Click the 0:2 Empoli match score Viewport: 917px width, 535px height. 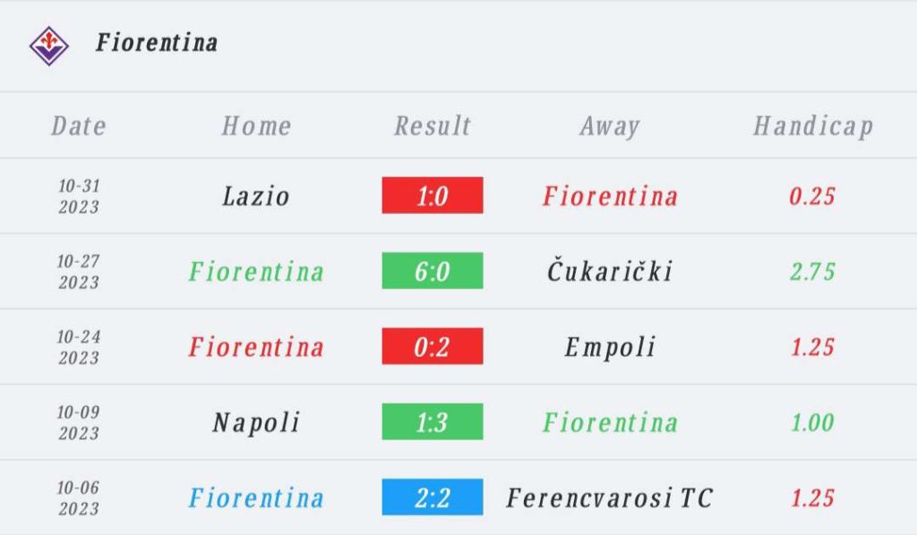[x=433, y=346]
